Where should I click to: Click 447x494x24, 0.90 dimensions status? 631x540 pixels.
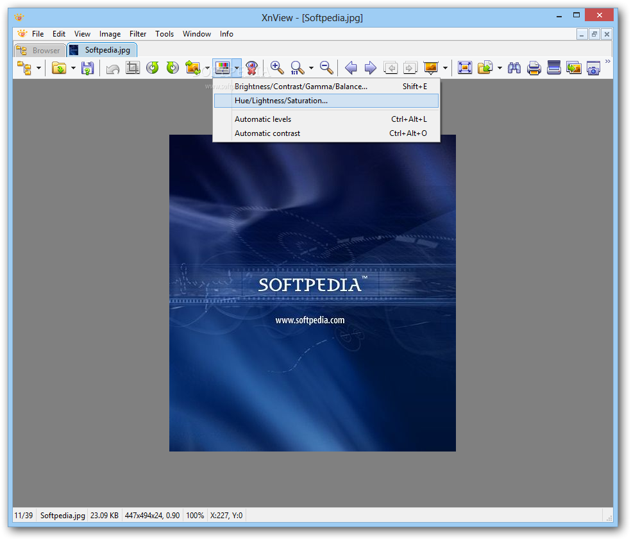[x=152, y=516]
